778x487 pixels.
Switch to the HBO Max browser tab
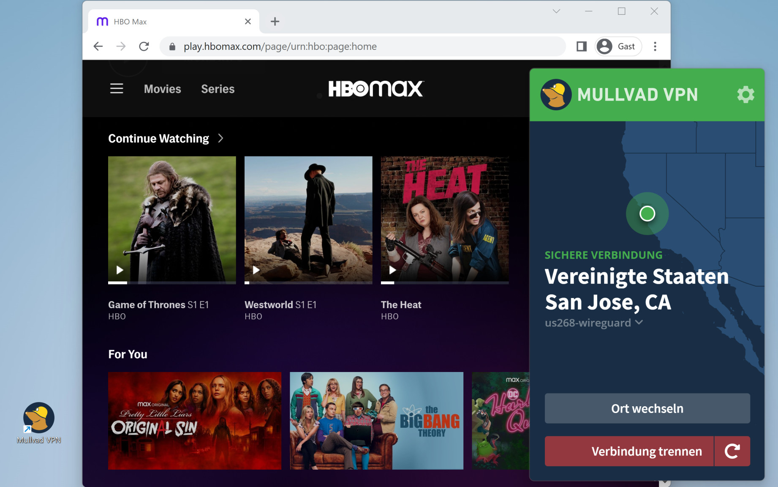click(174, 22)
